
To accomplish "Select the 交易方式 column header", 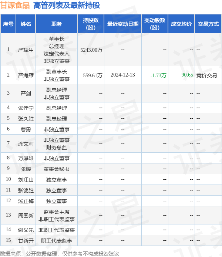I will [x=208, y=24].
